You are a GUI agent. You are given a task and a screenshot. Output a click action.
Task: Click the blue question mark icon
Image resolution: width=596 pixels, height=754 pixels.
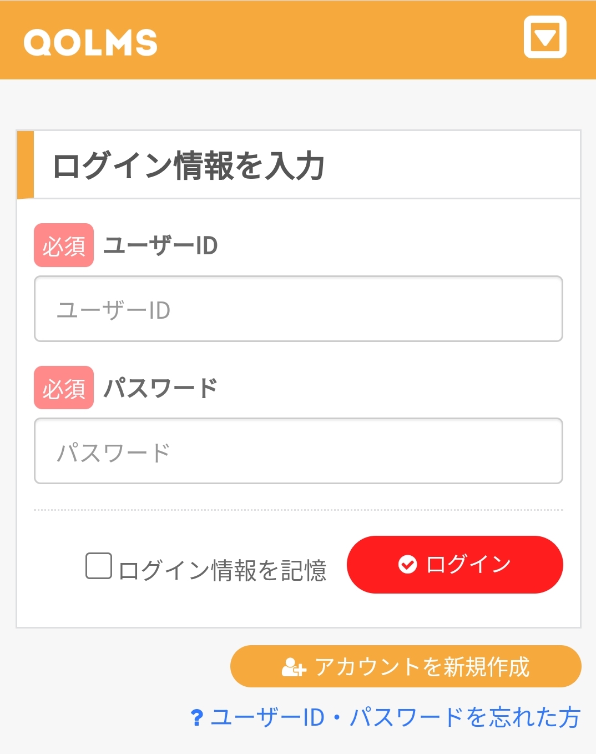(196, 717)
